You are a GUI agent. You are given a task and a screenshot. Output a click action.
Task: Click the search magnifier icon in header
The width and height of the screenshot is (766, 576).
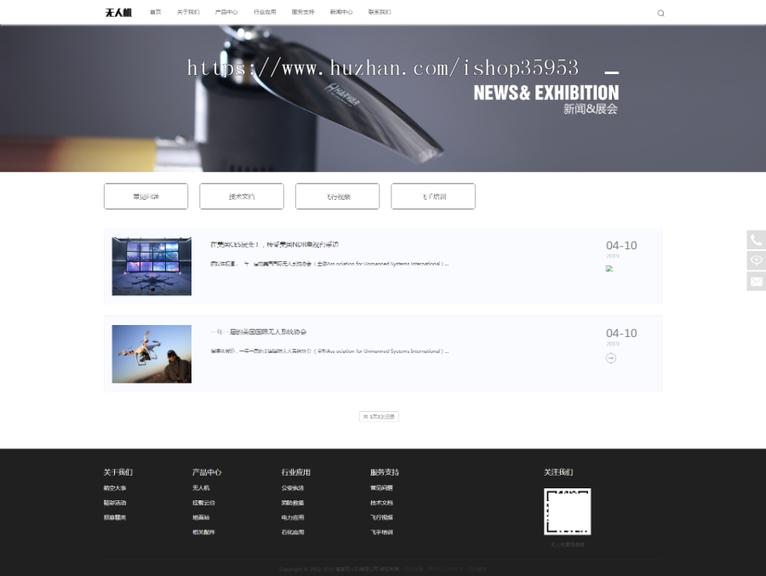click(x=660, y=14)
